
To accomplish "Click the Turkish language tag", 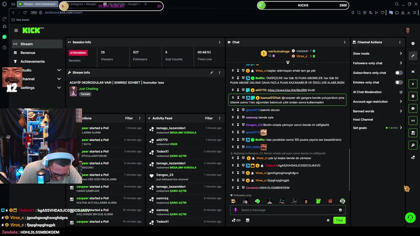I will pos(85,94).
